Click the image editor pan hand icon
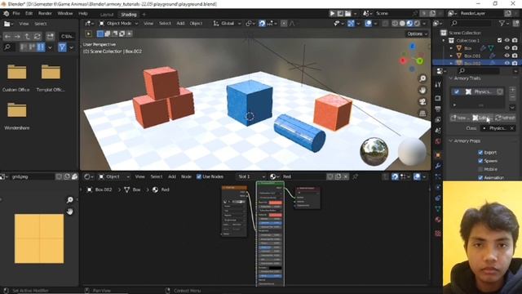 69,212
